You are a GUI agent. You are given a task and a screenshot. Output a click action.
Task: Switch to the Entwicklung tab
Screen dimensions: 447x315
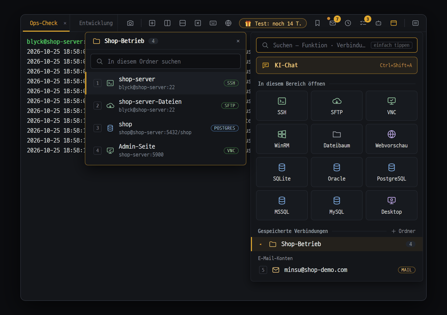(x=96, y=23)
